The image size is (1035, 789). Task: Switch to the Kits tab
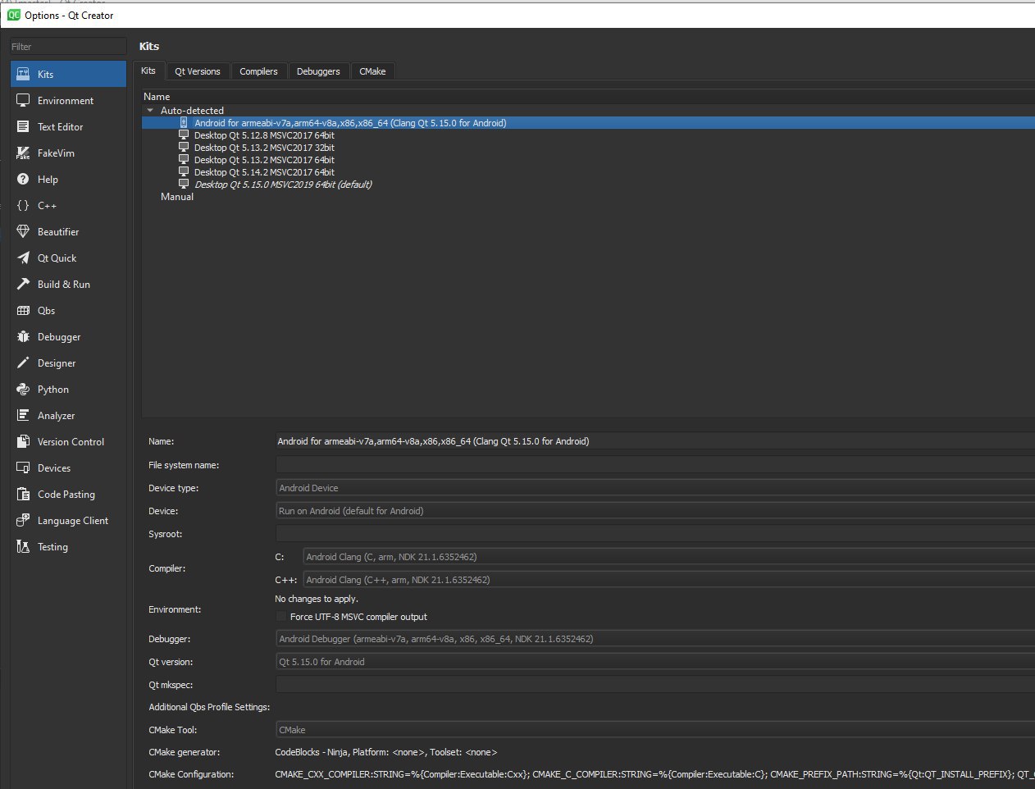[x=148, y=71]
